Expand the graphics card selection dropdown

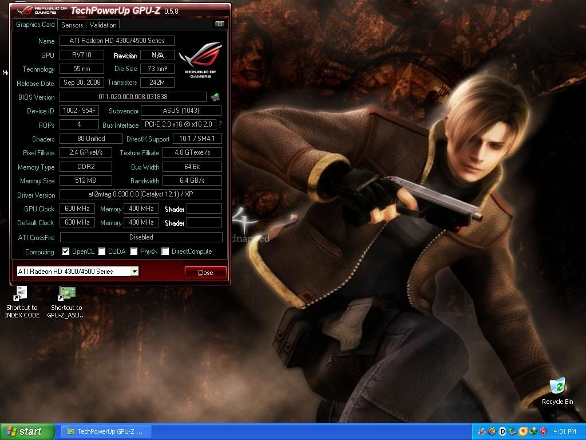(x=134, y=271)
